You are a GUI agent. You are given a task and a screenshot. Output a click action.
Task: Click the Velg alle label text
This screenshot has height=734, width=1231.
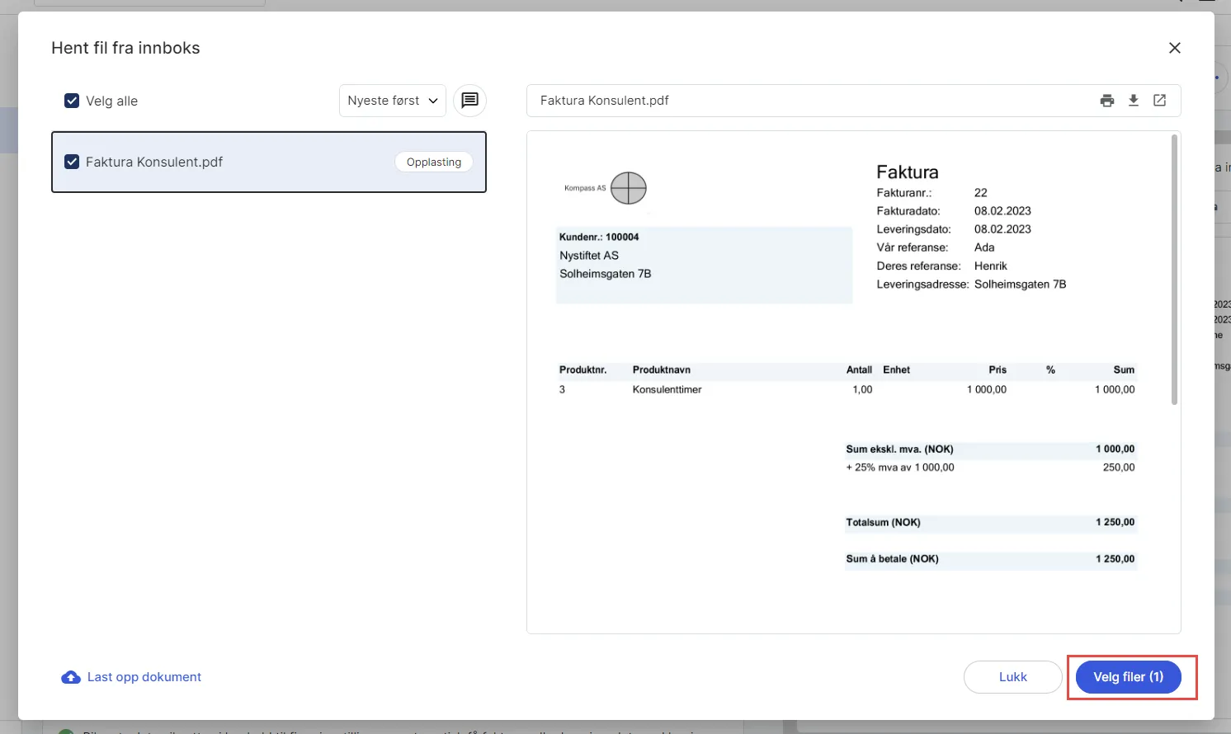(x=112, y=101)
